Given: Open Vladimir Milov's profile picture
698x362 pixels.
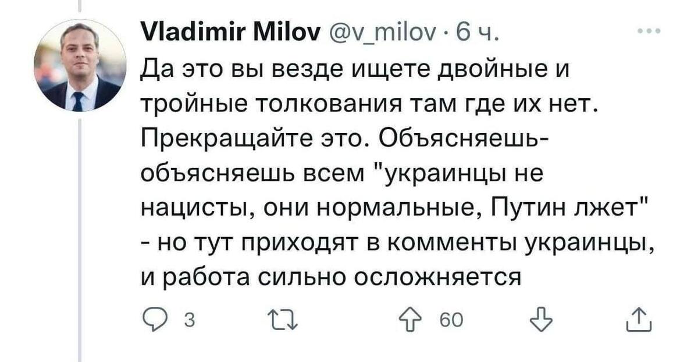Looking at the screenshot, I should pyautogui.click(x=80, y=65).
